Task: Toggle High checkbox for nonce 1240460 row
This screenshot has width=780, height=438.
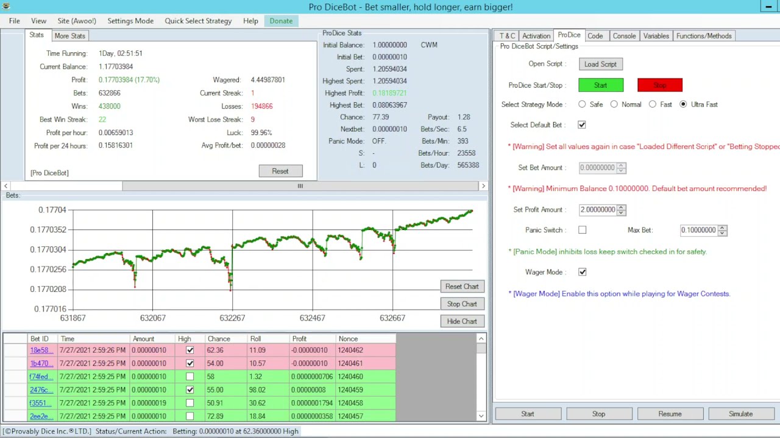Action: [190, 377]
